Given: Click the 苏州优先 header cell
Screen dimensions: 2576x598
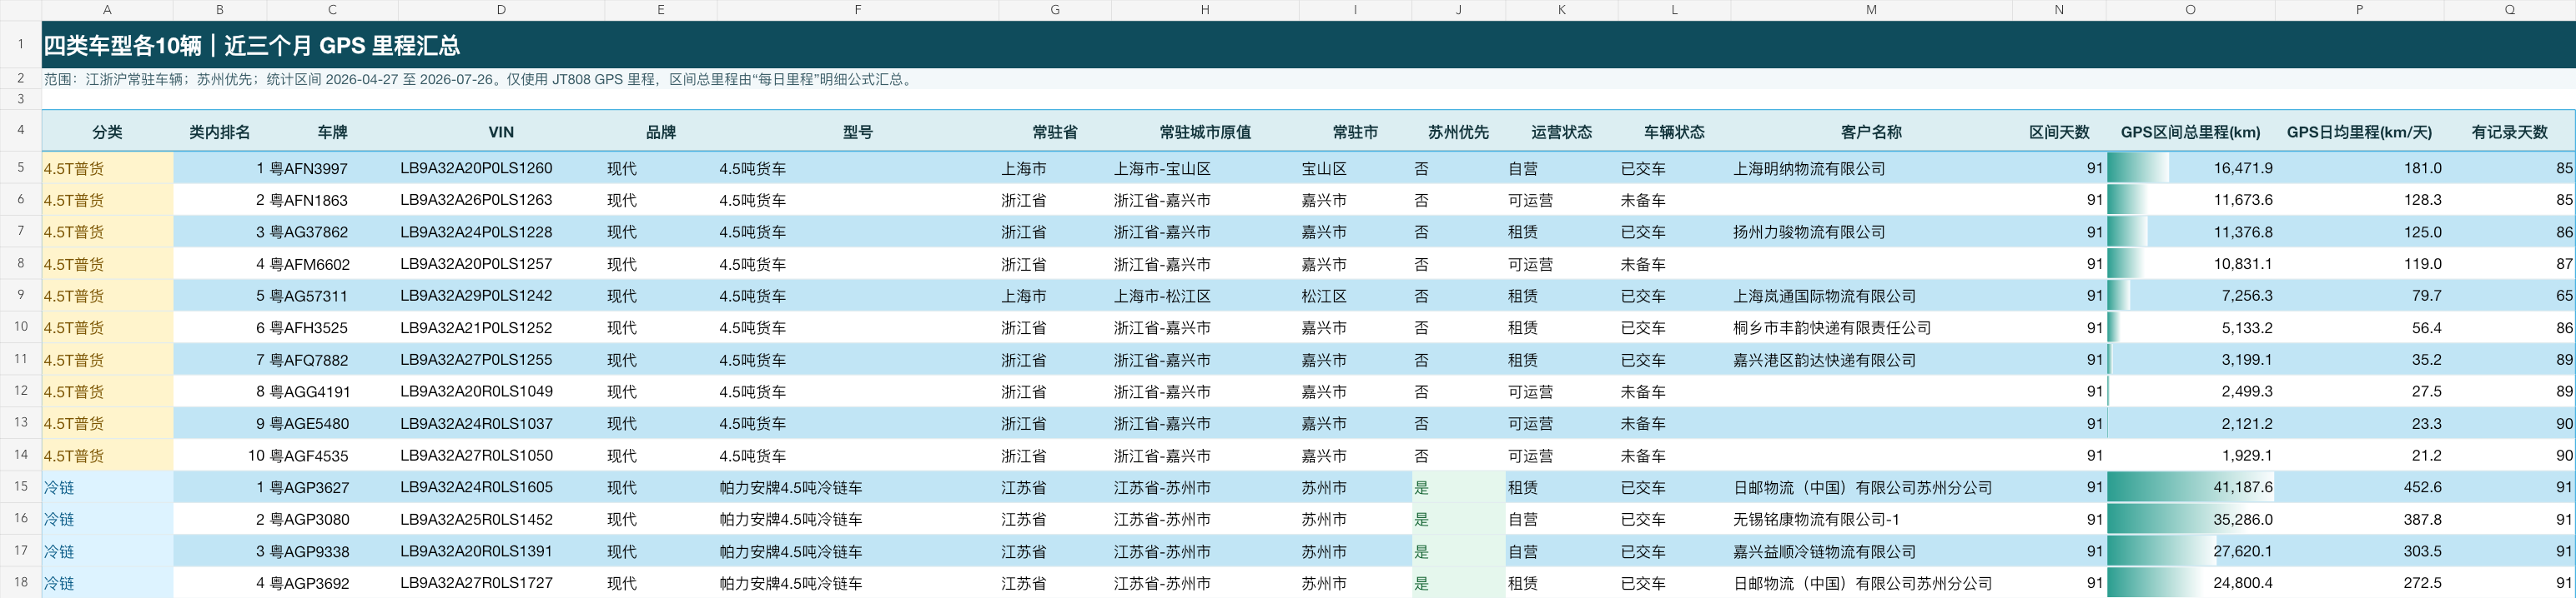Looking at the screenshot, I should [x=1458, y=132].
